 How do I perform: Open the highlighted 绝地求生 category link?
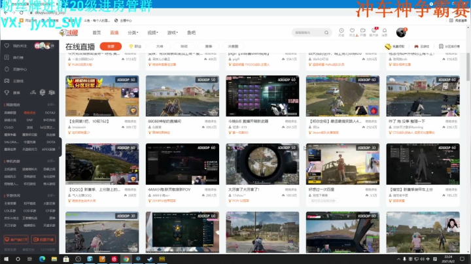(x=29, y=113)
